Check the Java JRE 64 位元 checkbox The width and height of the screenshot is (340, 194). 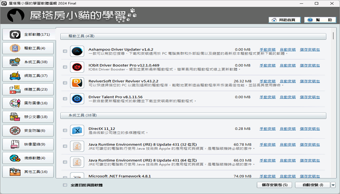(65, 162)
